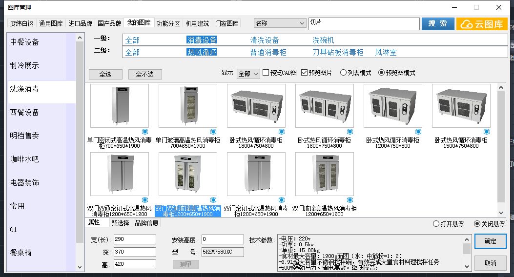This screenshot has width=514, height=277.
Task: Open the 云图库 cloud library
Action: [x=482, y=24]
